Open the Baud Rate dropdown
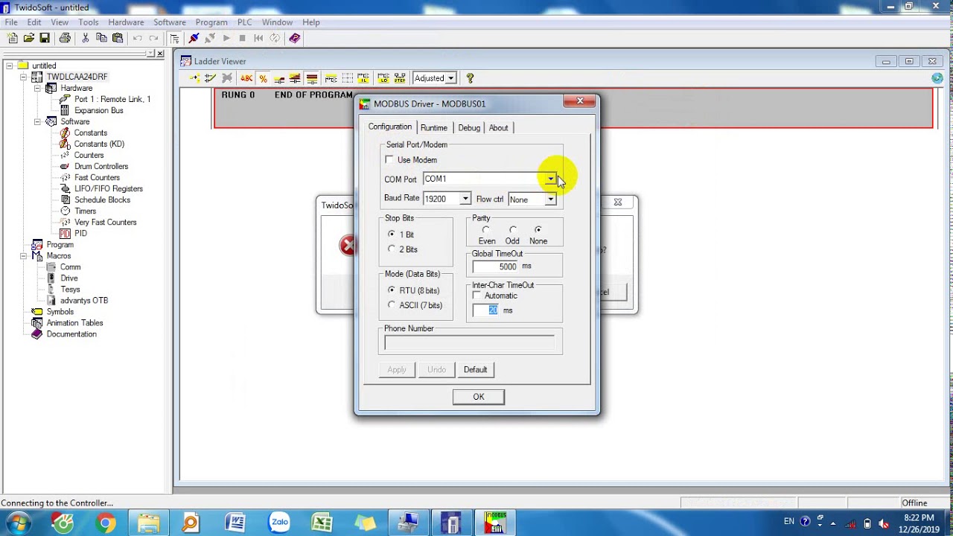 465,199
